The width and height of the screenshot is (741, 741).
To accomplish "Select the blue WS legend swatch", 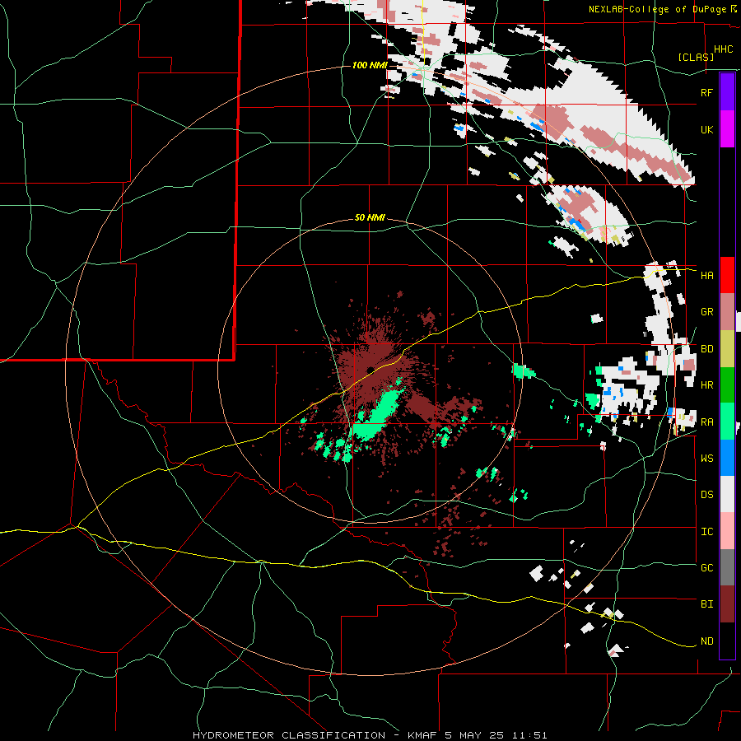I will coord(727,458).
